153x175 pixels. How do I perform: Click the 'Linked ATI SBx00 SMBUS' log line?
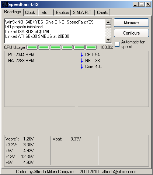37,36
